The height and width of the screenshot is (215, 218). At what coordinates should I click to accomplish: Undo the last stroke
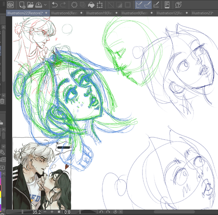[55, 5]
